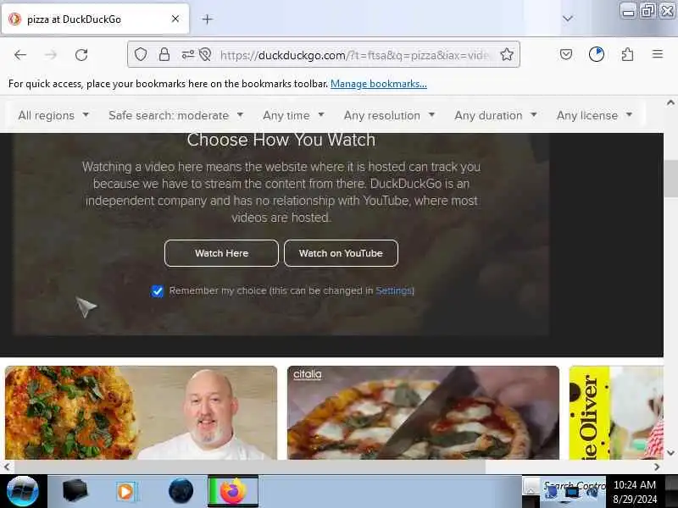Open the Windows Start orb
This screenshot has height=508, width=678.
coord(23,491)
